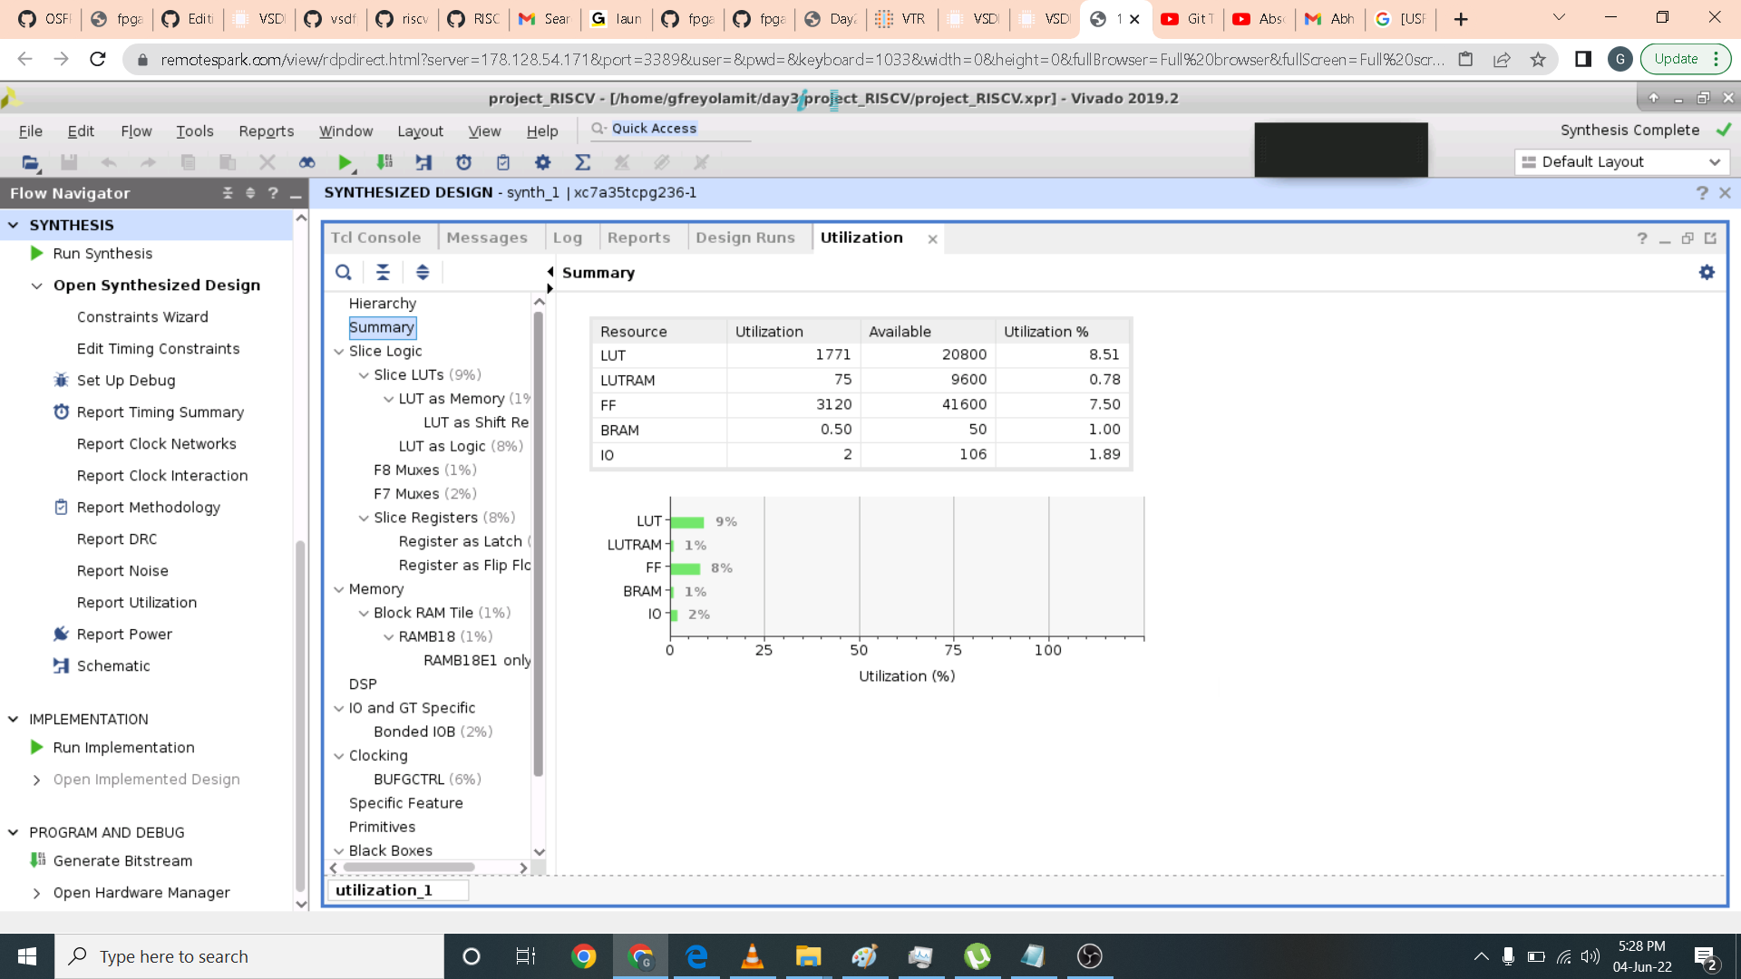
Task: Select Hierarchy in utilization tree
Action: 382,304
